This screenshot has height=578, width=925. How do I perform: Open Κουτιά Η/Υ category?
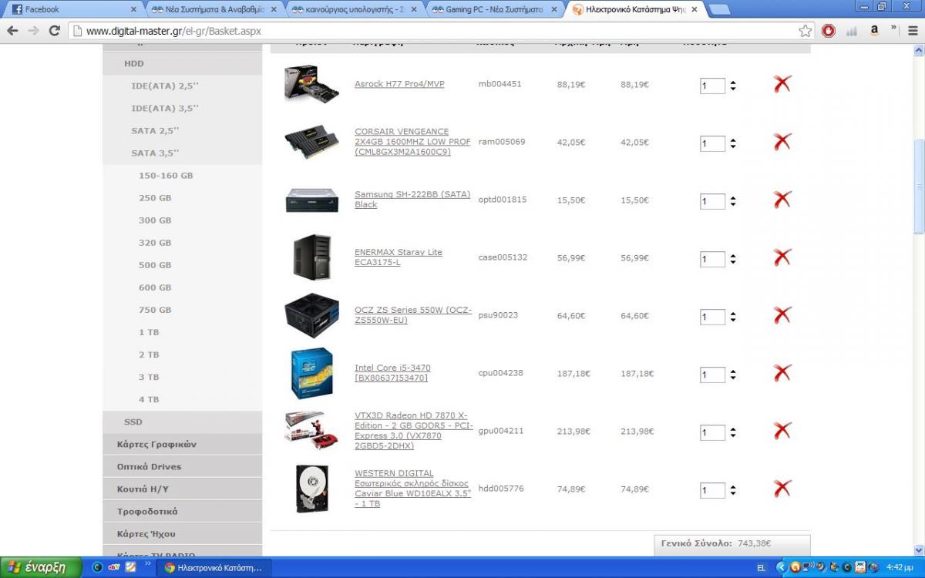point(182,489)
